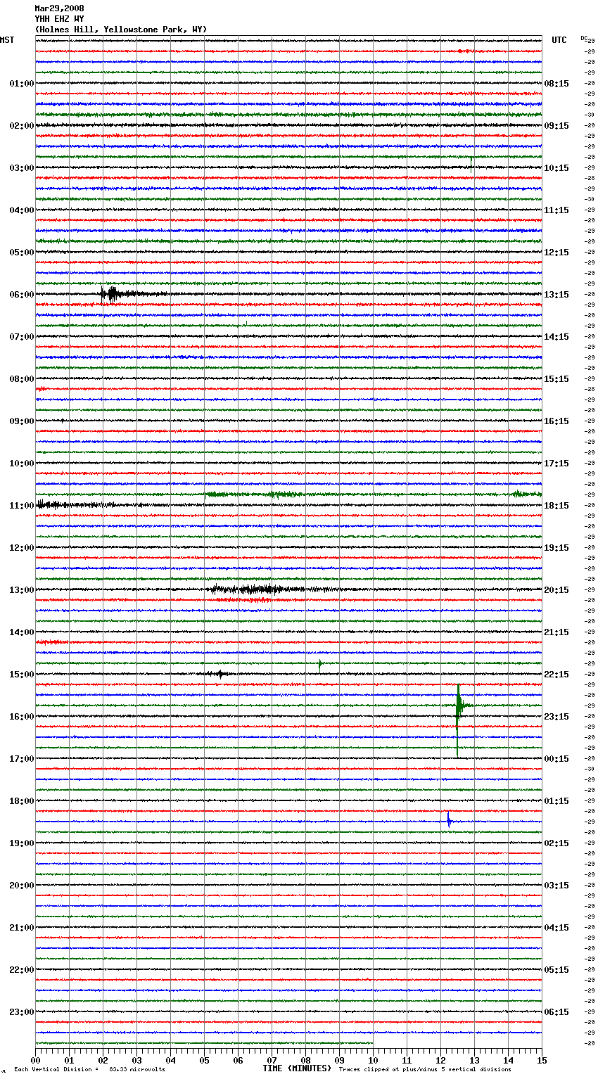Click minute tick label 12 on bottom axis
This screenshot has width=598, height=1079.
point(441,1060)
